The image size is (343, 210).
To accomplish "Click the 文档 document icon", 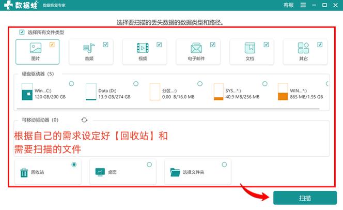I will tap(250, 48).
